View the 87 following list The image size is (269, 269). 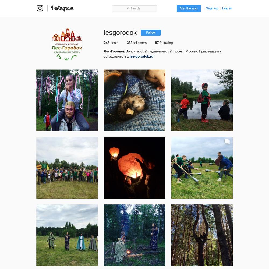click(164, 43)
